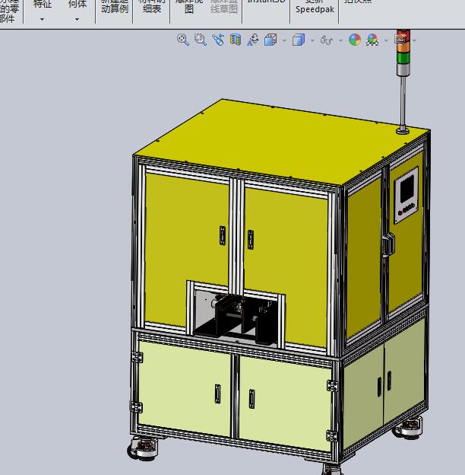Click the Dynamic Annotation Views icon
The image size is (465, 475).
tap(253, 40)
